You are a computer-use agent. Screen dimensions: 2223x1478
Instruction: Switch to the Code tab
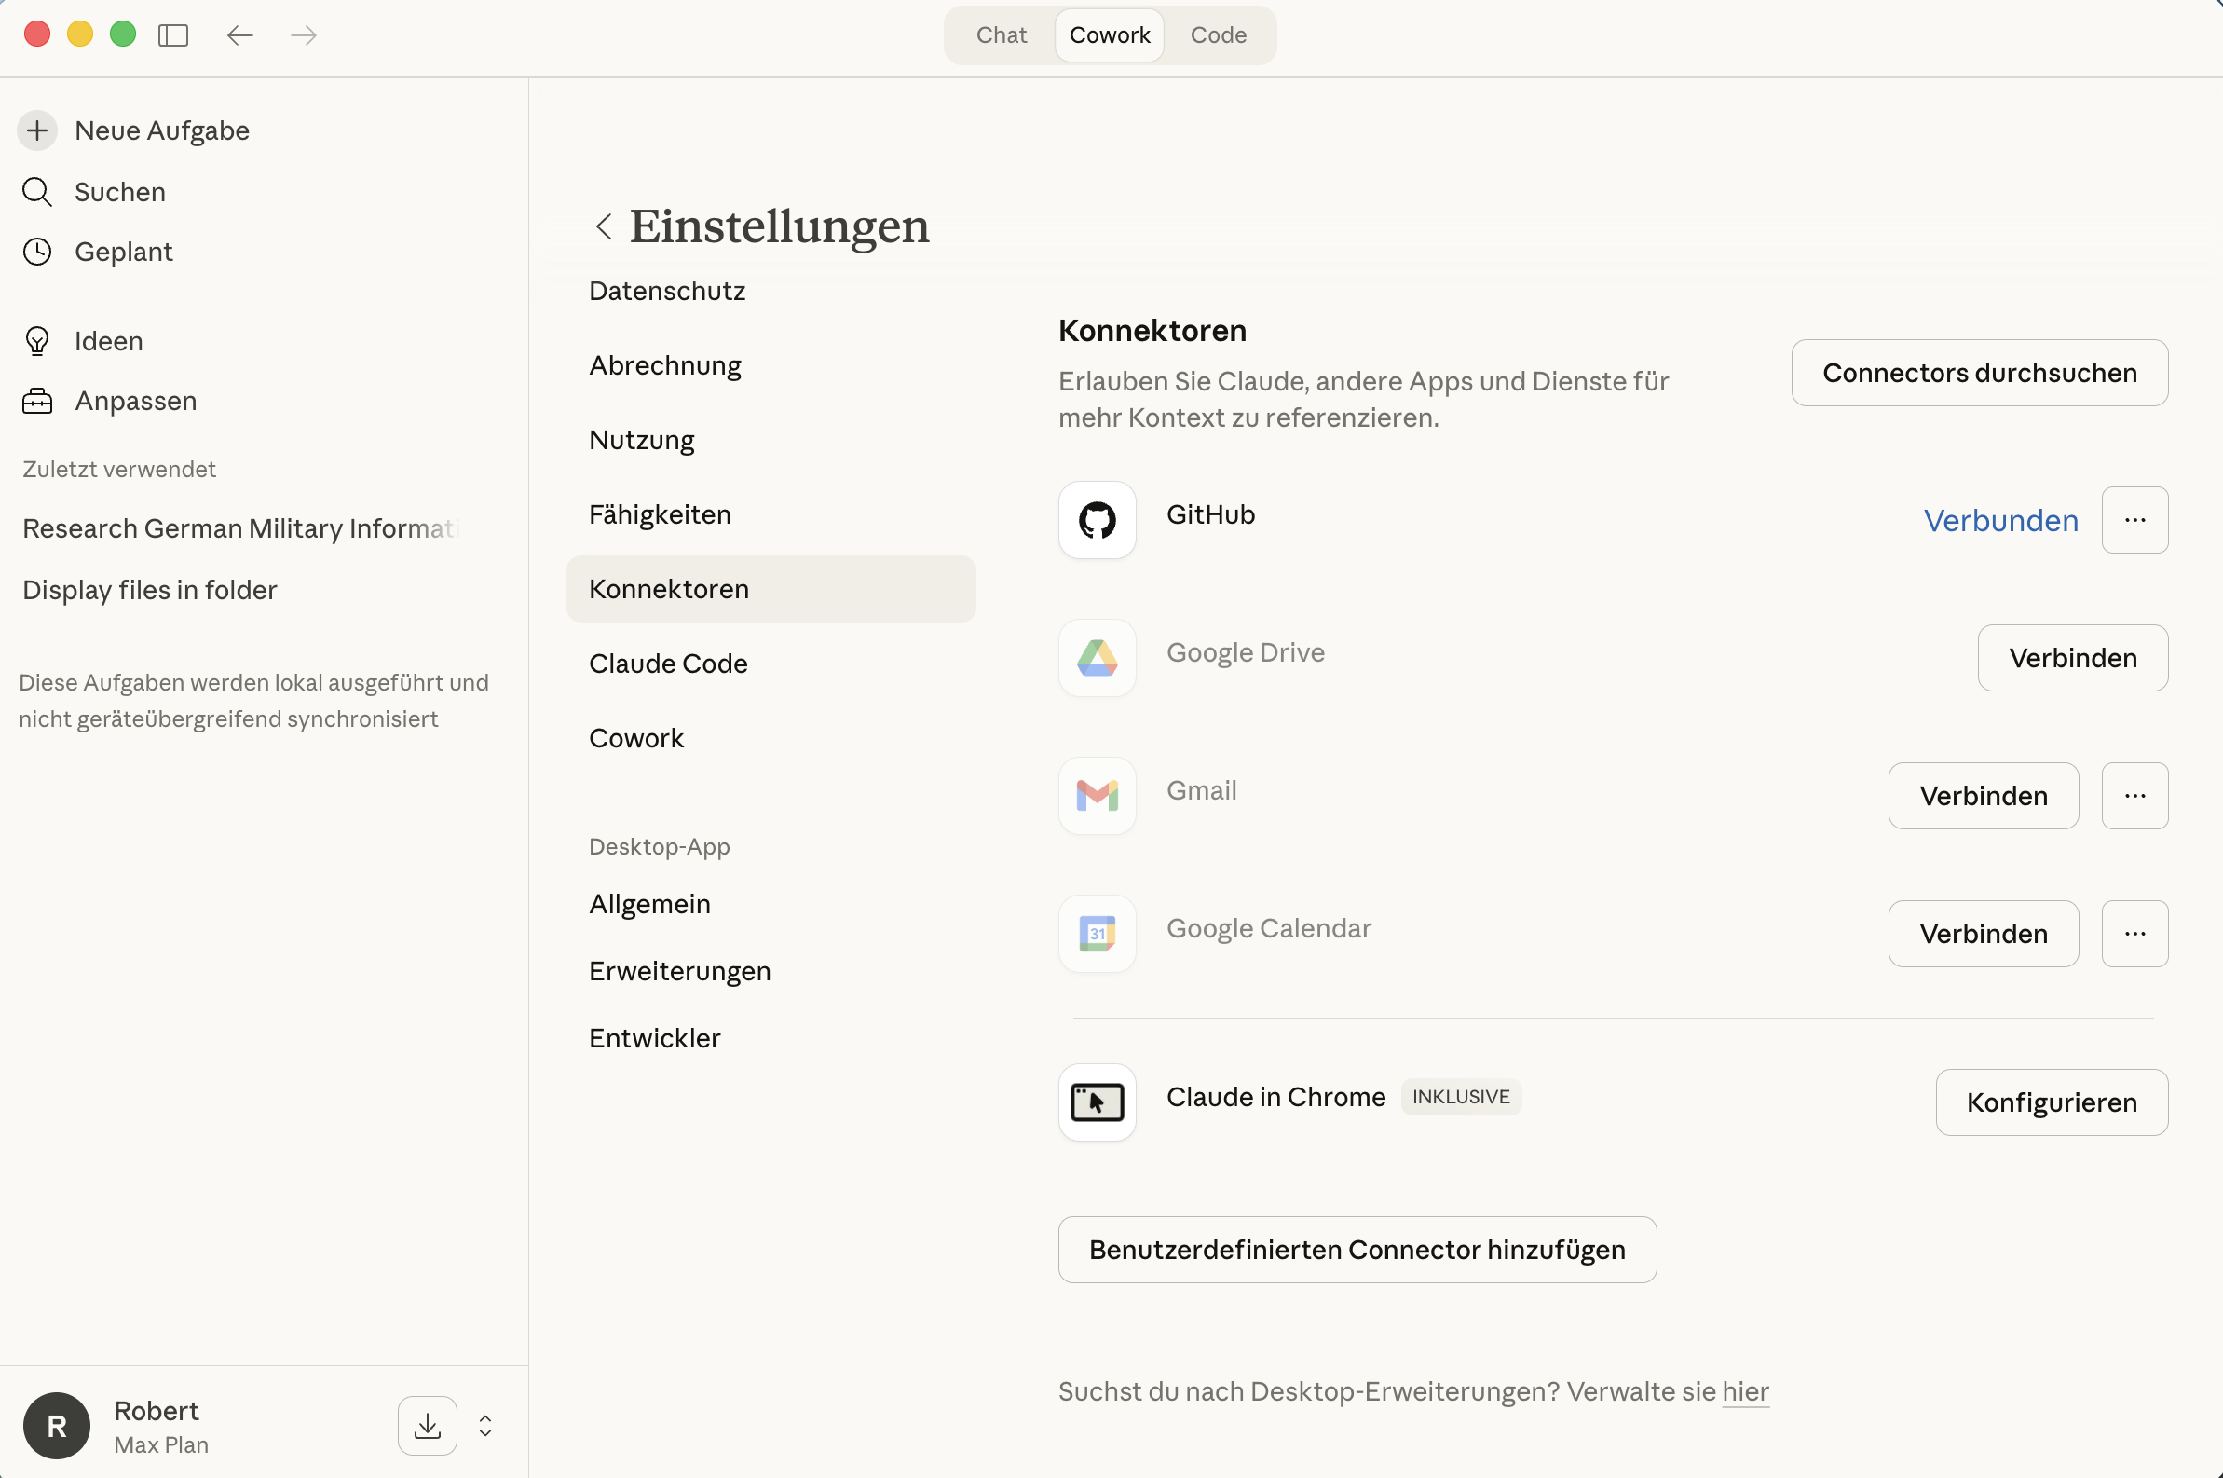[x=1218, y=34]
